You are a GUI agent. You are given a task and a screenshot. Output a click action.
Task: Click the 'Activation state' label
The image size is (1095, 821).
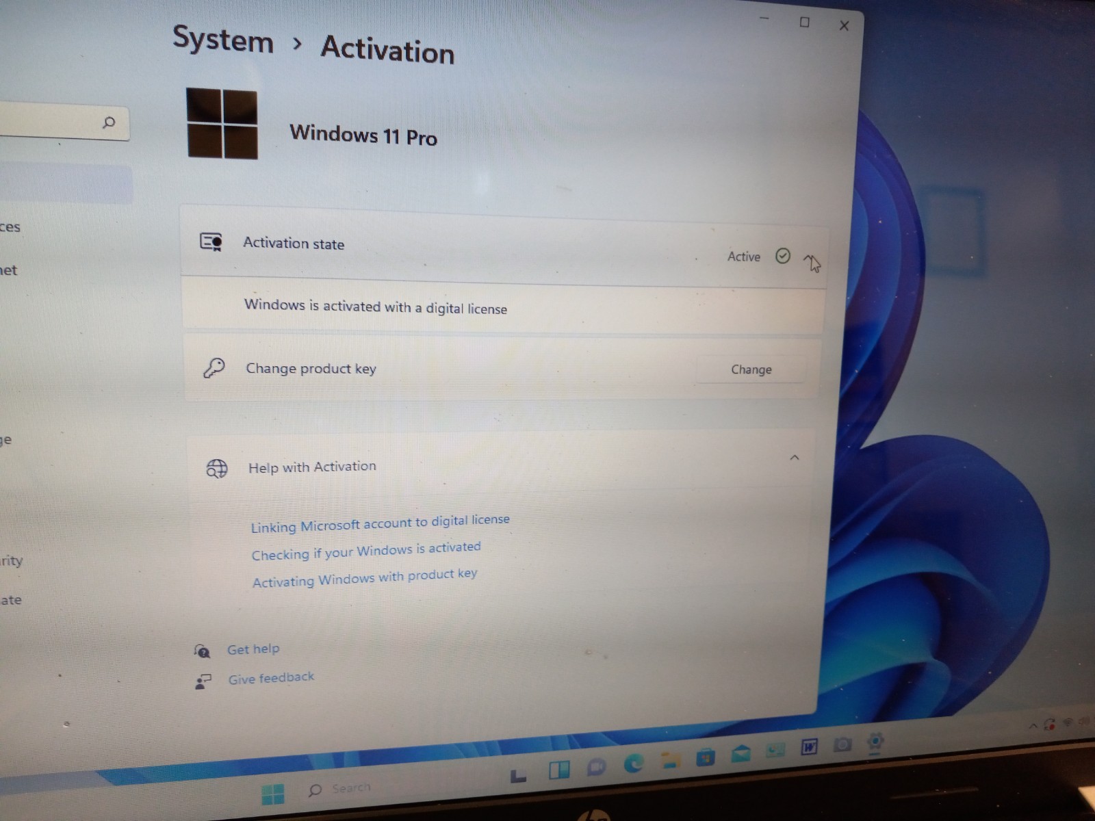click(294, 243)
